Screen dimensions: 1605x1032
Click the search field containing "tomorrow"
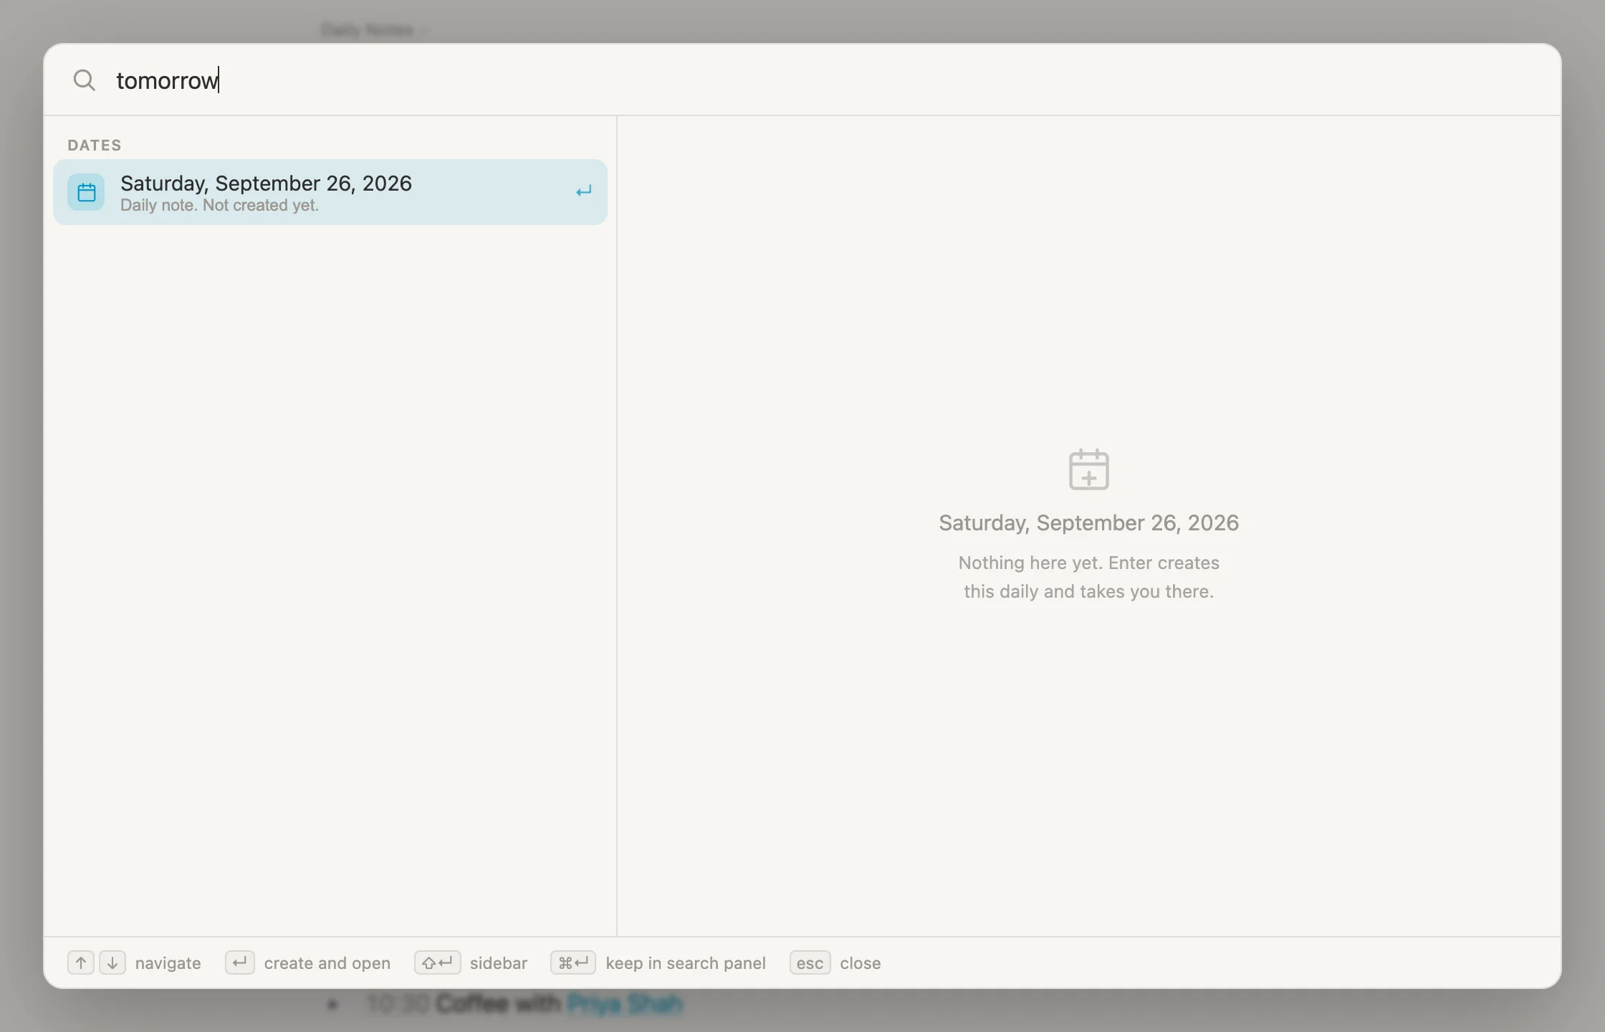(x=802, y=80)
